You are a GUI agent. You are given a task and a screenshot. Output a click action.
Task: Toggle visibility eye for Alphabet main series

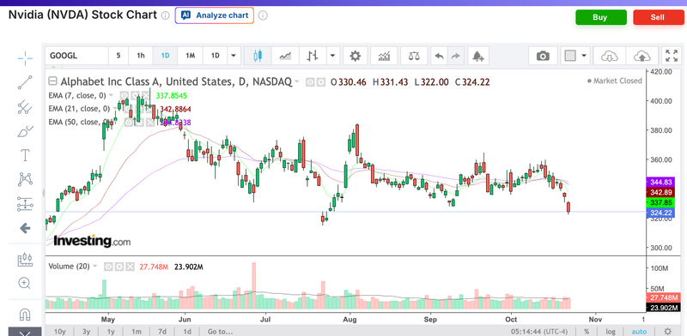point(310,81)
